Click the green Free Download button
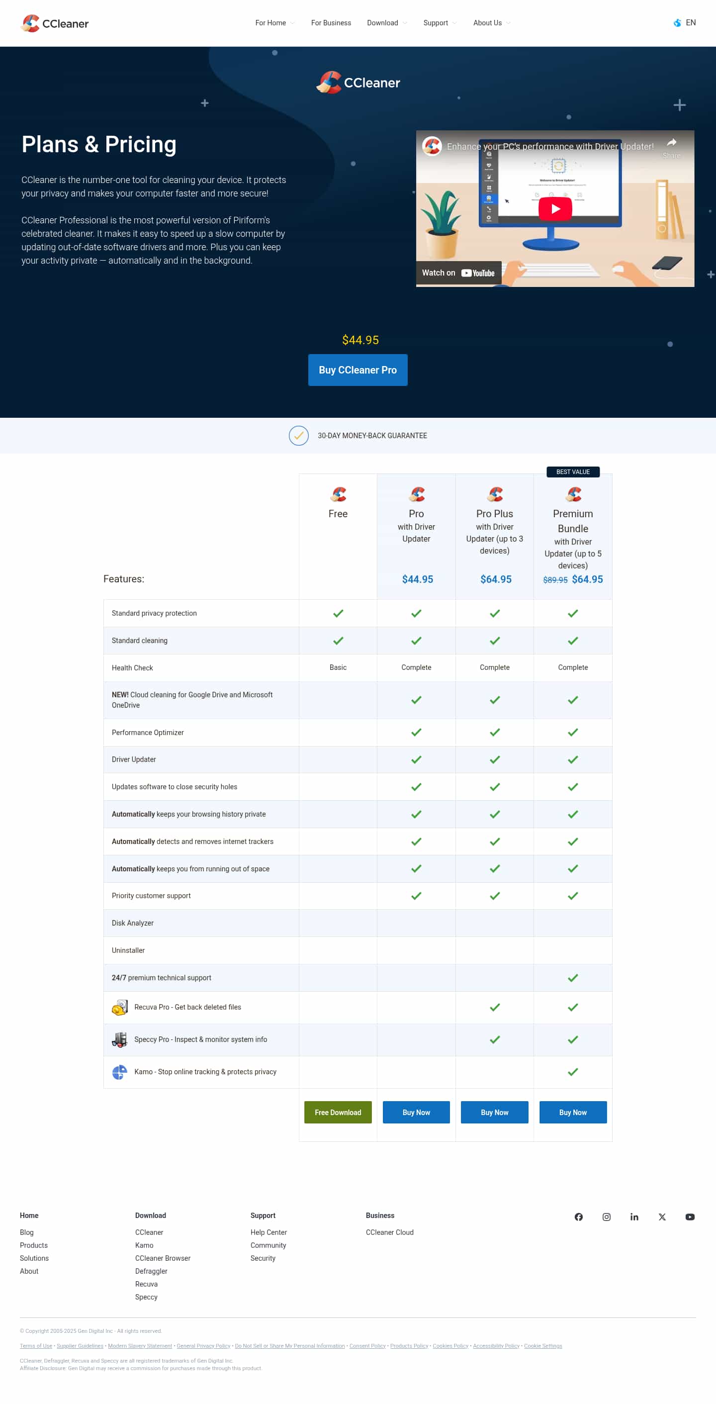 tap(338, 1113)
